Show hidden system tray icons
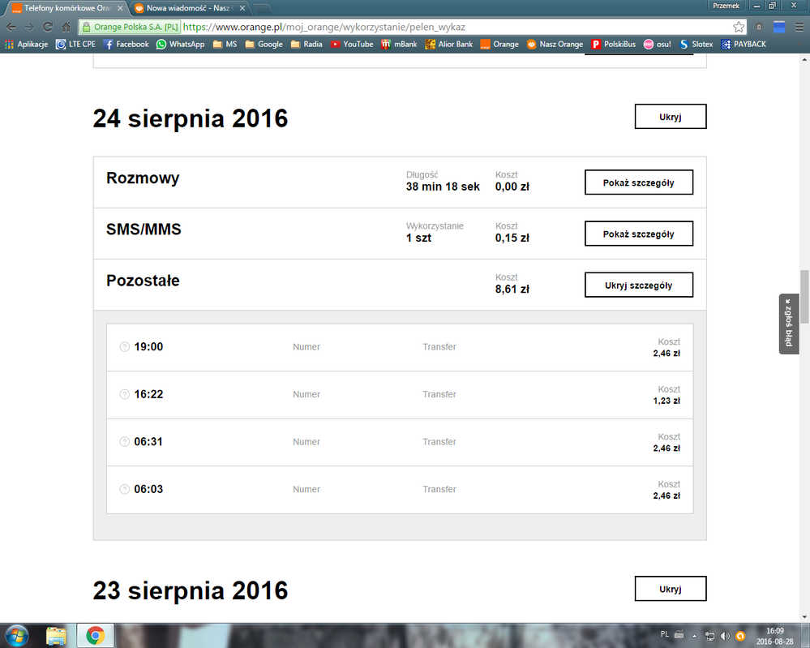This screenshot has height=648, width=810. click(x=694, y=636)
